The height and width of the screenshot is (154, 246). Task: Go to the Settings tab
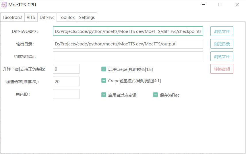pyautogui.click(x=87, y=17)
